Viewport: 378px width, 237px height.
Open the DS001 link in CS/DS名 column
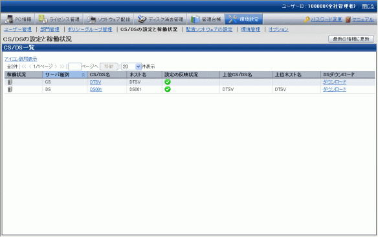click(x=96, y=90)
